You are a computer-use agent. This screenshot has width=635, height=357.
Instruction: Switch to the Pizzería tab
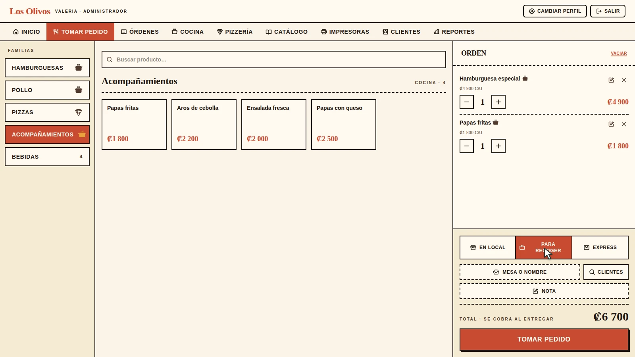click(235, 32)
